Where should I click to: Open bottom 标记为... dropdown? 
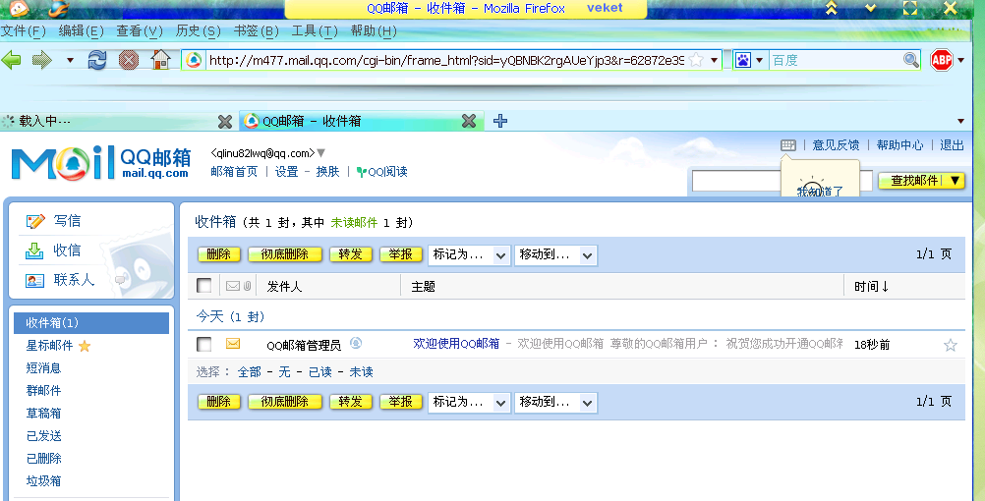click(x=469, y=403)
